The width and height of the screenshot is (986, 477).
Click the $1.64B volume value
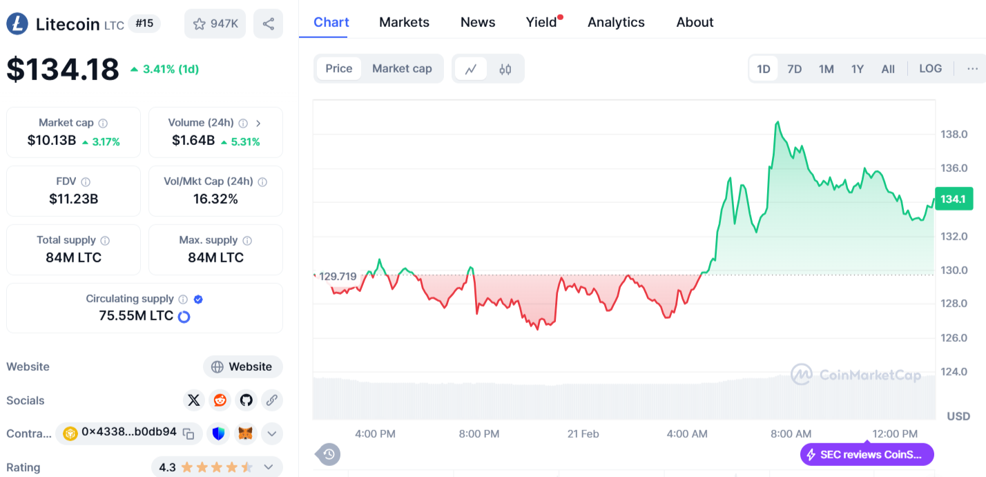(193, 141)
